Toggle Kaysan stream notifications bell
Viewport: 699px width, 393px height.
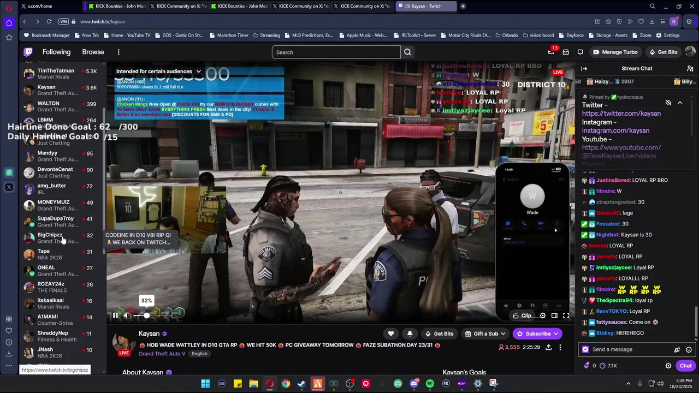tap(410, 334)
